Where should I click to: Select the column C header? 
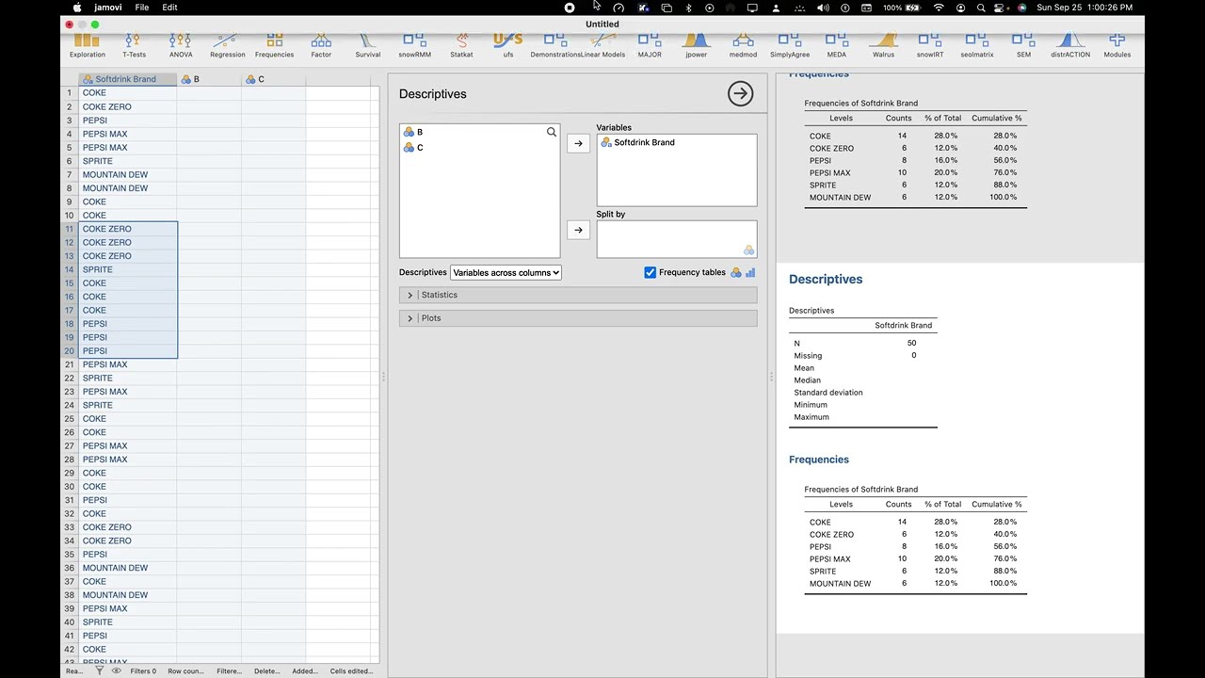tap(273, 79)
